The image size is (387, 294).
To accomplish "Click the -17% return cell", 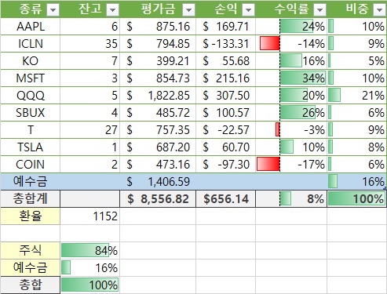I will [291, 165].
